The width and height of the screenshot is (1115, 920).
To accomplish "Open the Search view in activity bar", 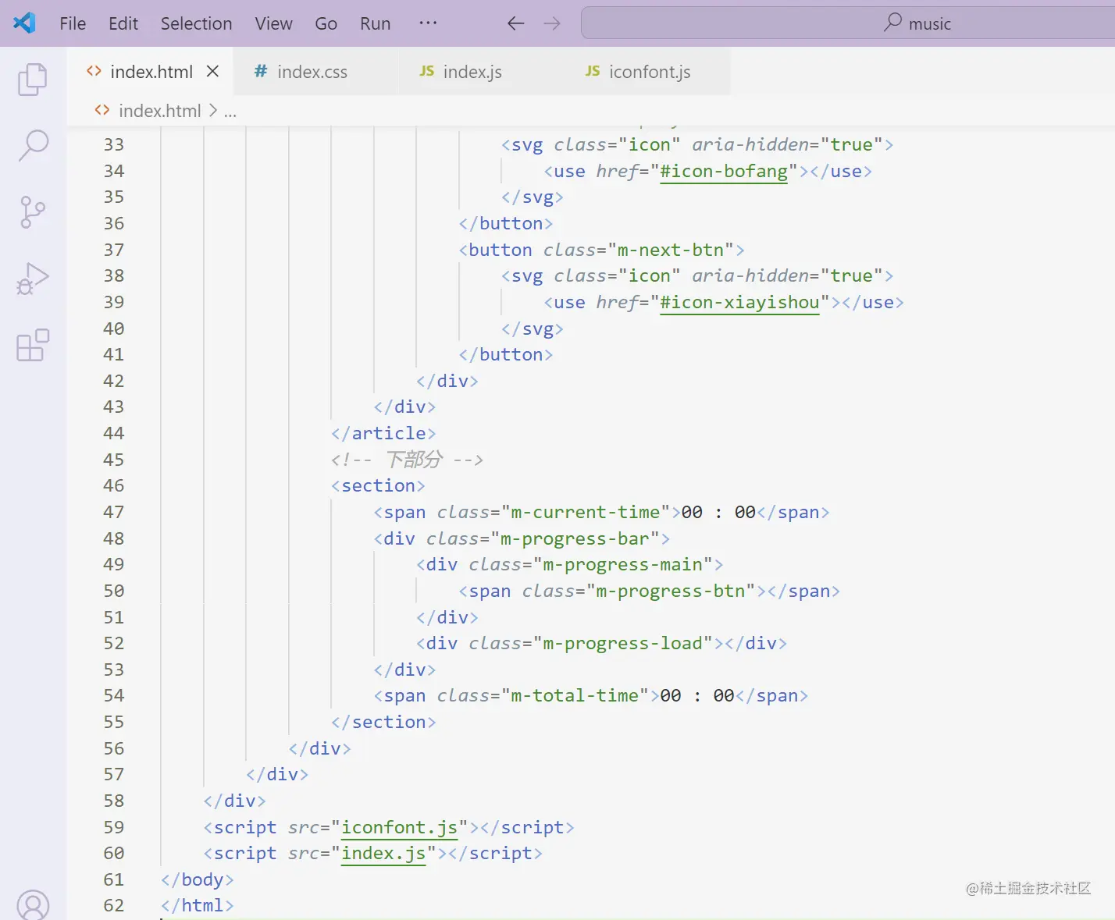I will coord(33,145).
